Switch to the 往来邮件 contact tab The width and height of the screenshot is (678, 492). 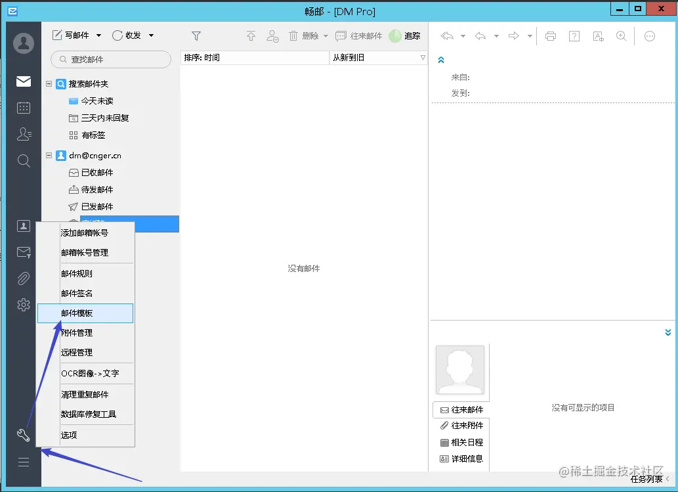click(x=461, y=410)
